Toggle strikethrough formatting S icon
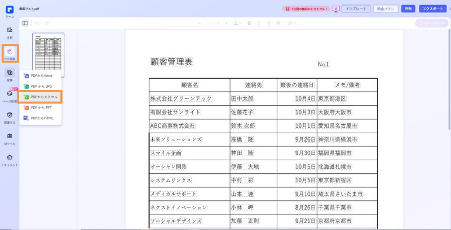 click(x=278, y=23)
